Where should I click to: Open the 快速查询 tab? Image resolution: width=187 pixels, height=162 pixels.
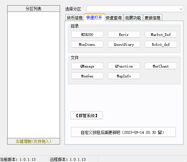[114, 18]
